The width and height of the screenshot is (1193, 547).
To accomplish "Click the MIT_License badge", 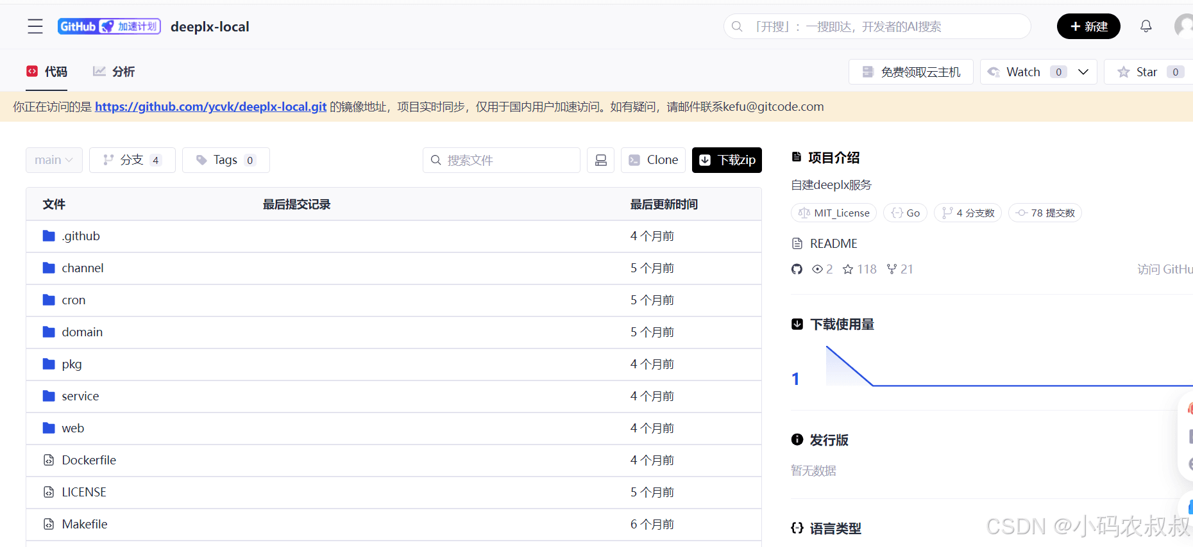I will (834, 213).
